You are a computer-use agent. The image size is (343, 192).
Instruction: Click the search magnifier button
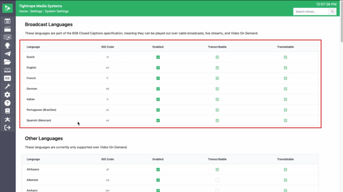click(x=332, y=12)
